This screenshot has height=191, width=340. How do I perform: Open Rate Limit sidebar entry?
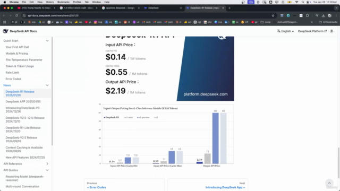coord(12,73)
